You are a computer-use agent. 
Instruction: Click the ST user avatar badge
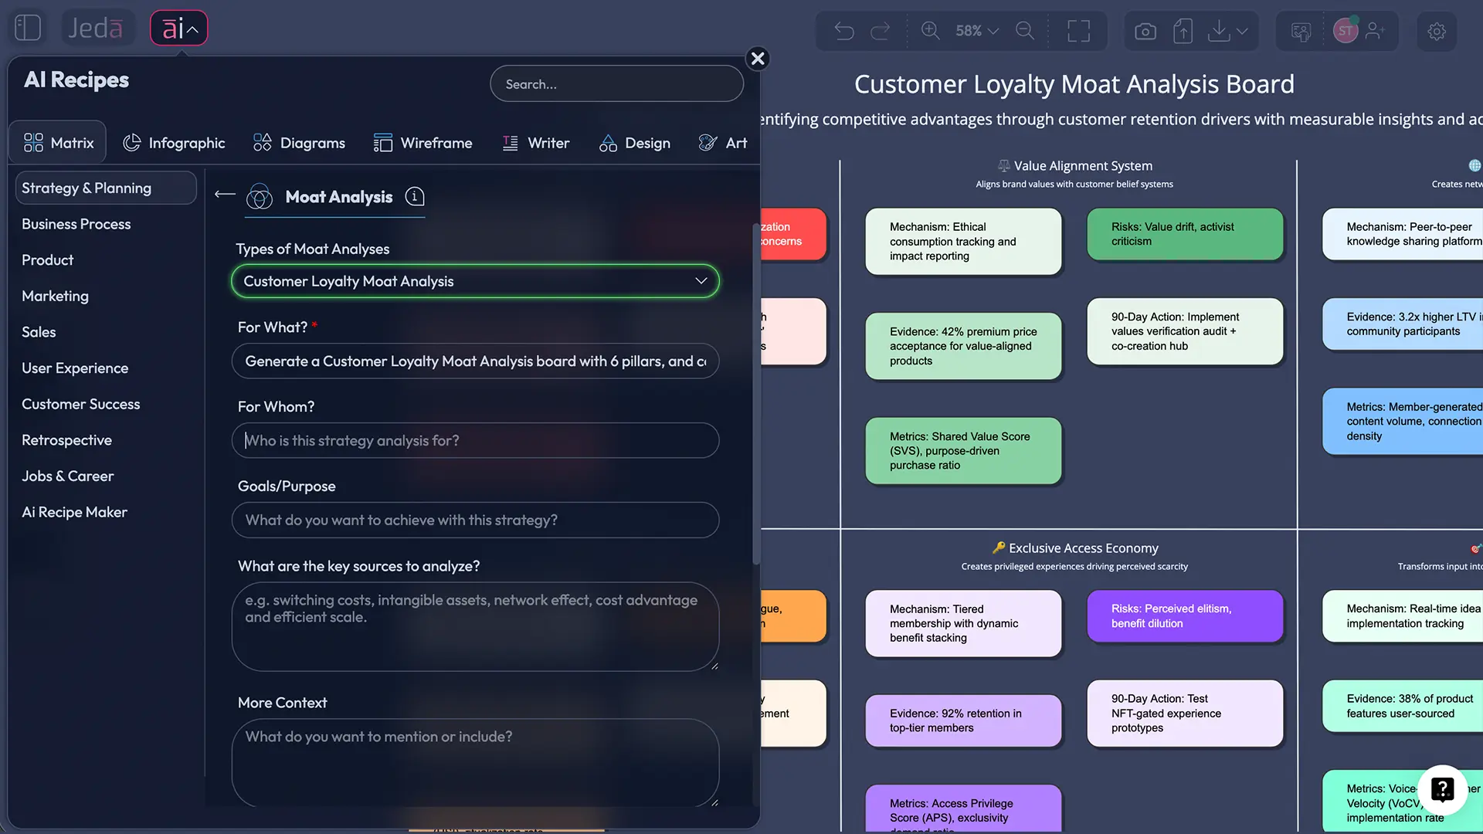pos(1346,31)
